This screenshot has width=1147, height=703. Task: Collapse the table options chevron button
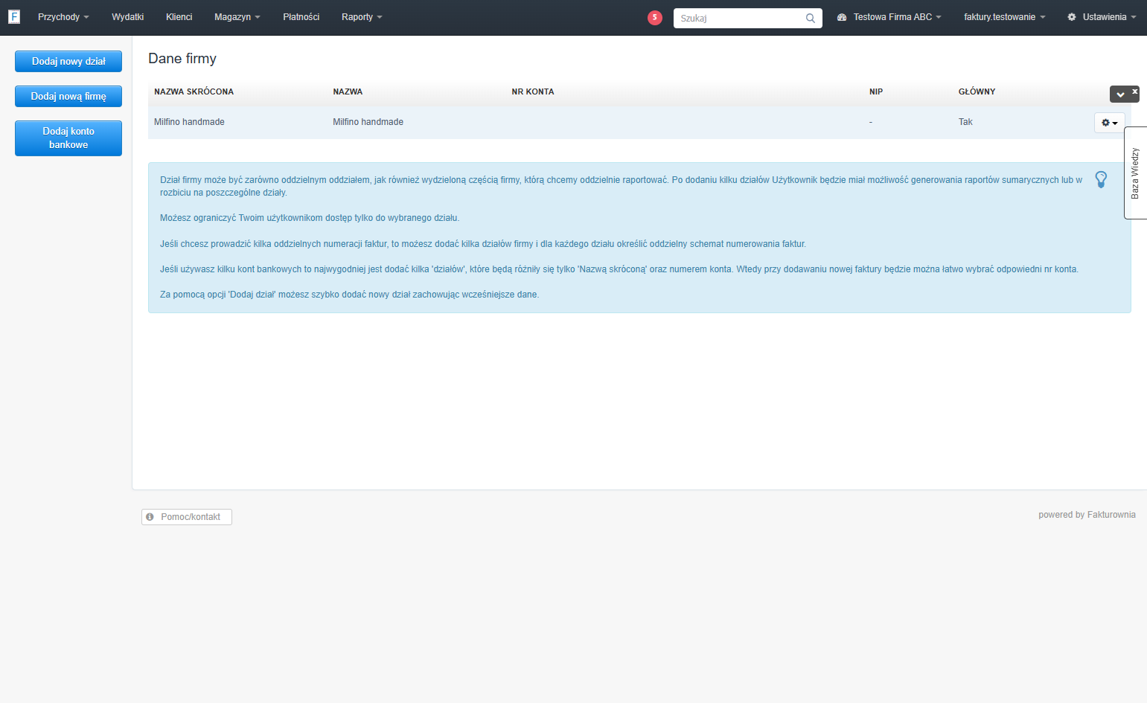pos(1120,94)
